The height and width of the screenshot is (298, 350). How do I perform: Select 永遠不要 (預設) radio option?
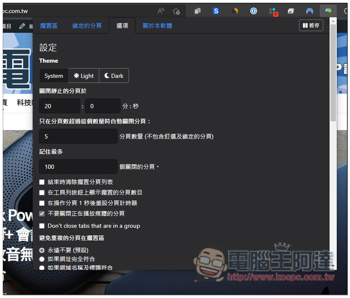42,250
